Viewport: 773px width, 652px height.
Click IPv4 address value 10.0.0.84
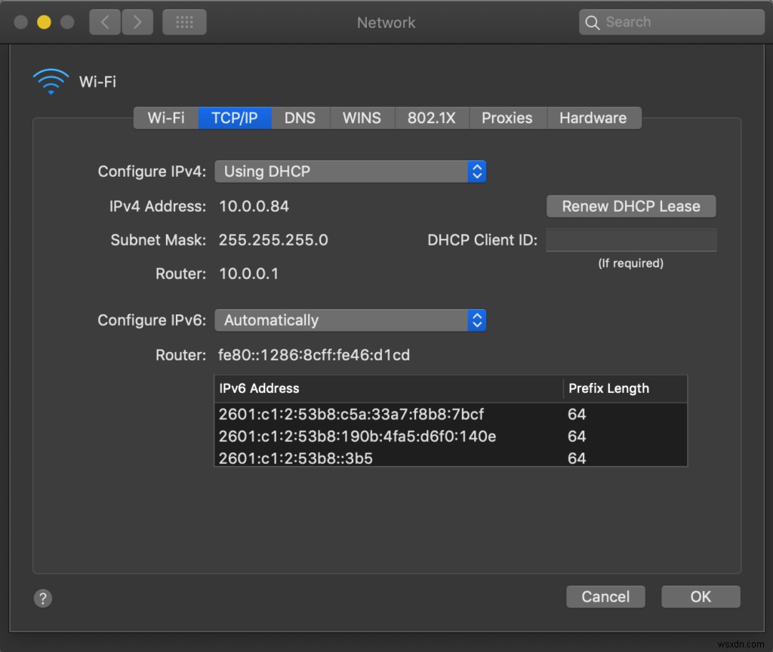point(254,206)
